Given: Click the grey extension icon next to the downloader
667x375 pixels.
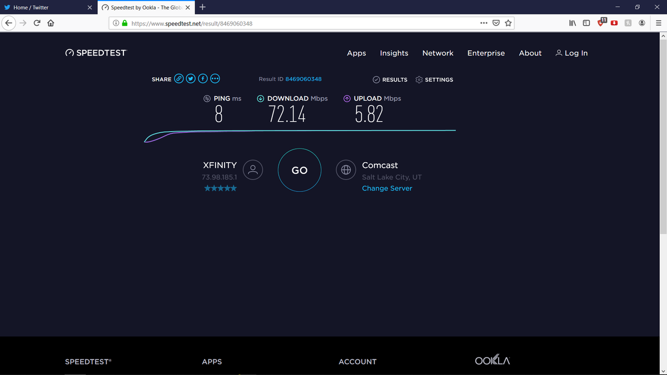Looking at the screenshot, I should coord(628,23).
